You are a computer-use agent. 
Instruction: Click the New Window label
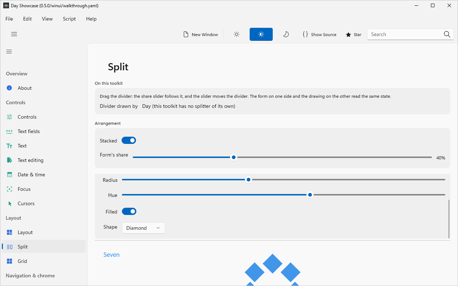(x=205, y=35)
